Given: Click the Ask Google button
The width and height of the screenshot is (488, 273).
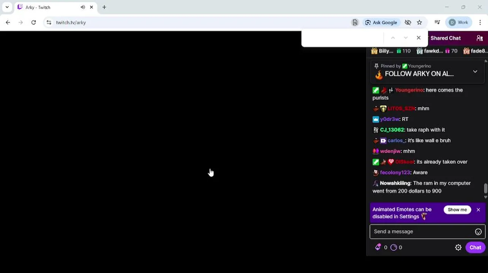Looking at the screenshot, I should click(x=381, y=22).
